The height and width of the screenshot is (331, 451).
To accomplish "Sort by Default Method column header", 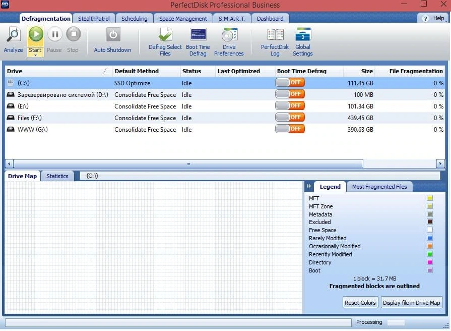I will click(x=146, y=71).
